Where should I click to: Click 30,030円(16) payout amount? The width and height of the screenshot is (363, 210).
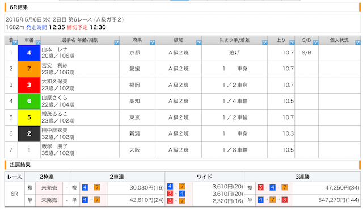point(146,187)
